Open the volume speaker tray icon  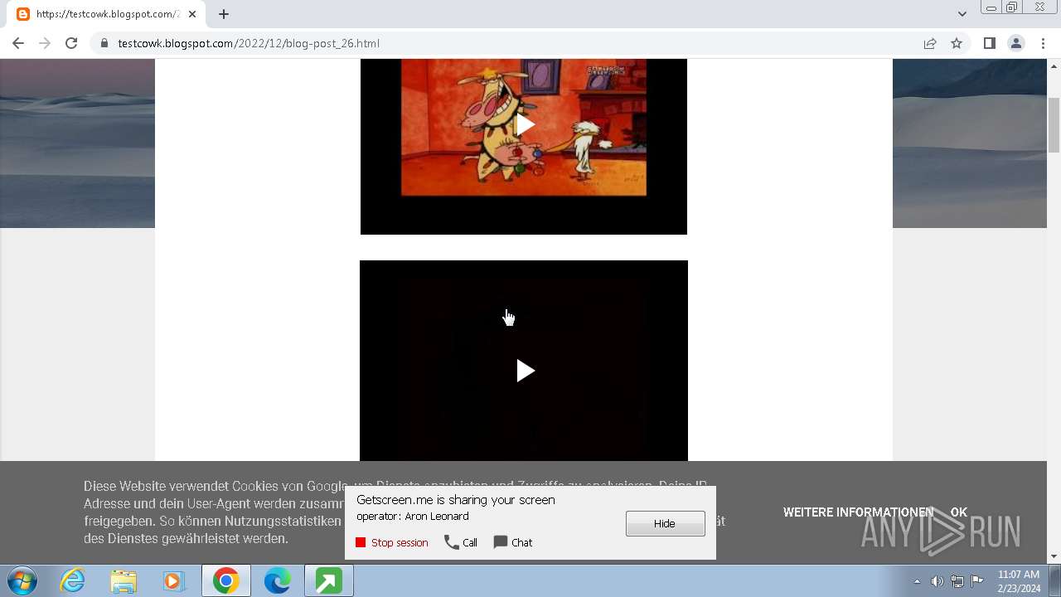(x=937, y=581)
